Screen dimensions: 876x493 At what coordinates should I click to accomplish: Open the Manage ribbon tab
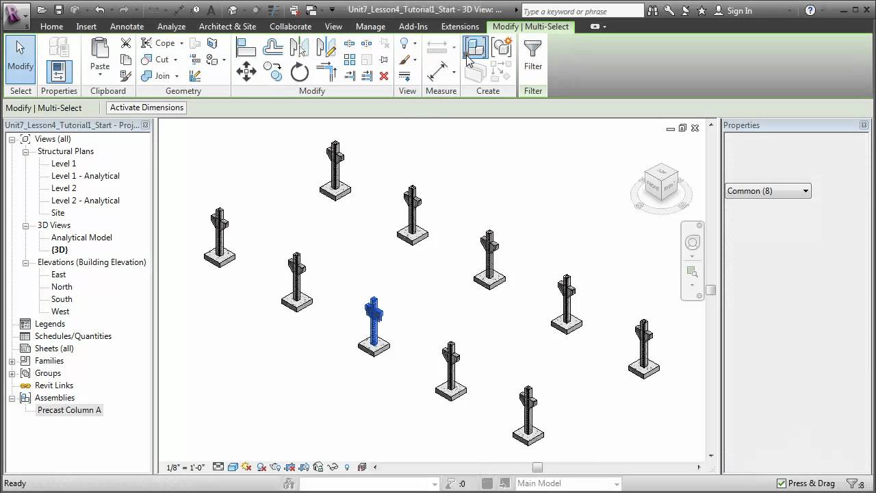pyautogui.click(x=370, y=27)
